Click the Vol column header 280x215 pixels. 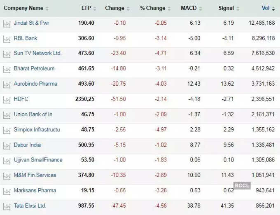click(266, 8)
